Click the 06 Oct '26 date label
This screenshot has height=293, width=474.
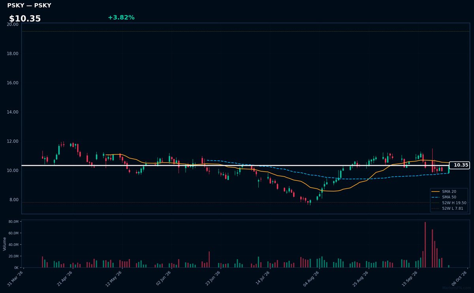458,278
